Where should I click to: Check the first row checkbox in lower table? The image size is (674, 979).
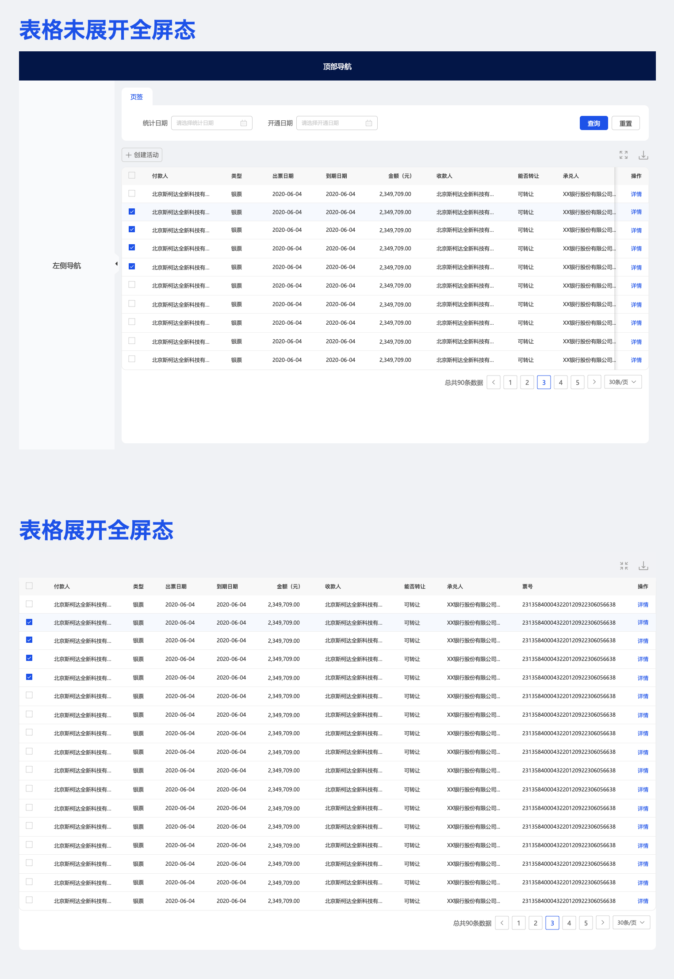[29, 604]
